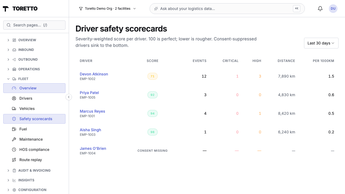Click the Drivers person icon

coord(14,98)
